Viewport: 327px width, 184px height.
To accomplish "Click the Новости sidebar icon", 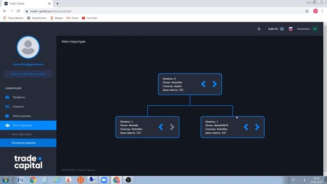I will click(x=7, y=107).
